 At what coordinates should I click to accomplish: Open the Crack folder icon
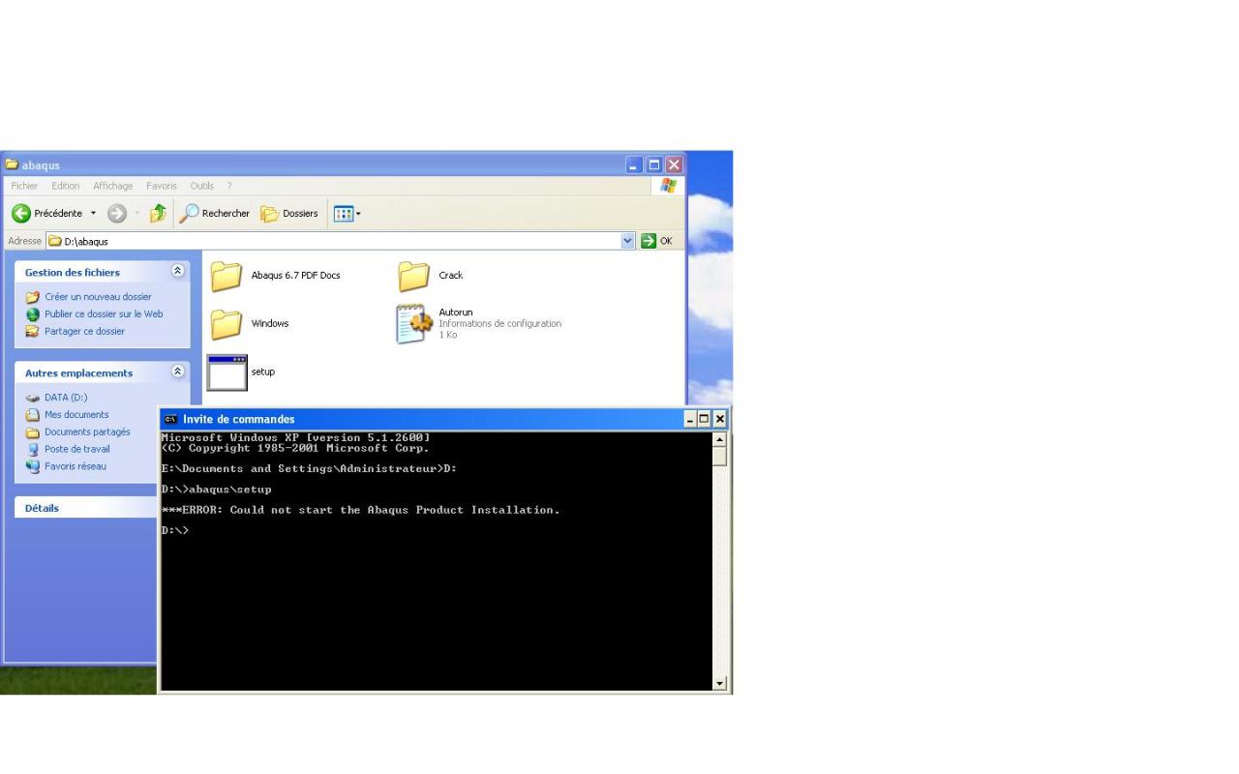pos(413,276)
